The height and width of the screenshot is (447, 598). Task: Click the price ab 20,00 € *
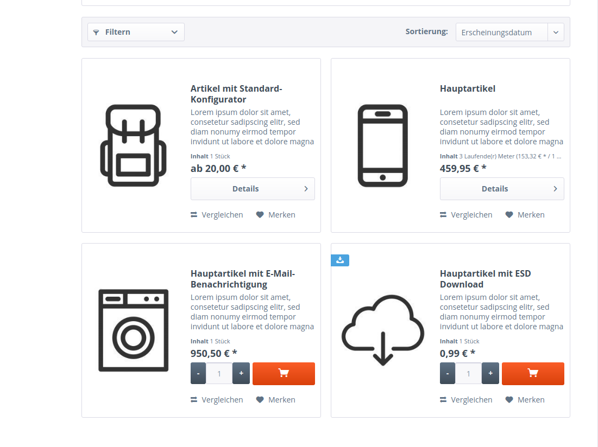point(218,168)
